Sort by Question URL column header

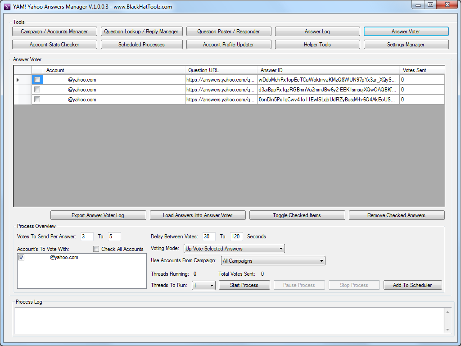click(221, 70)
